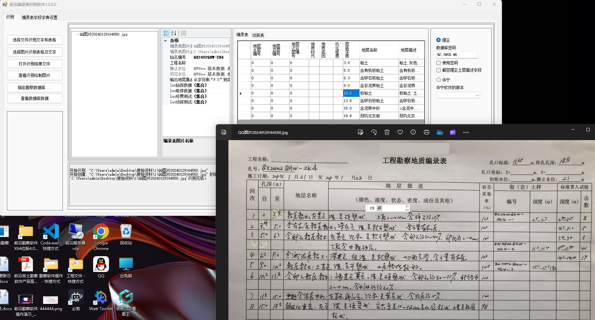The height and width of the screenshot is (320, 595).
Task: Select the 动探表 tab
Action: click(x=258, y=35)
